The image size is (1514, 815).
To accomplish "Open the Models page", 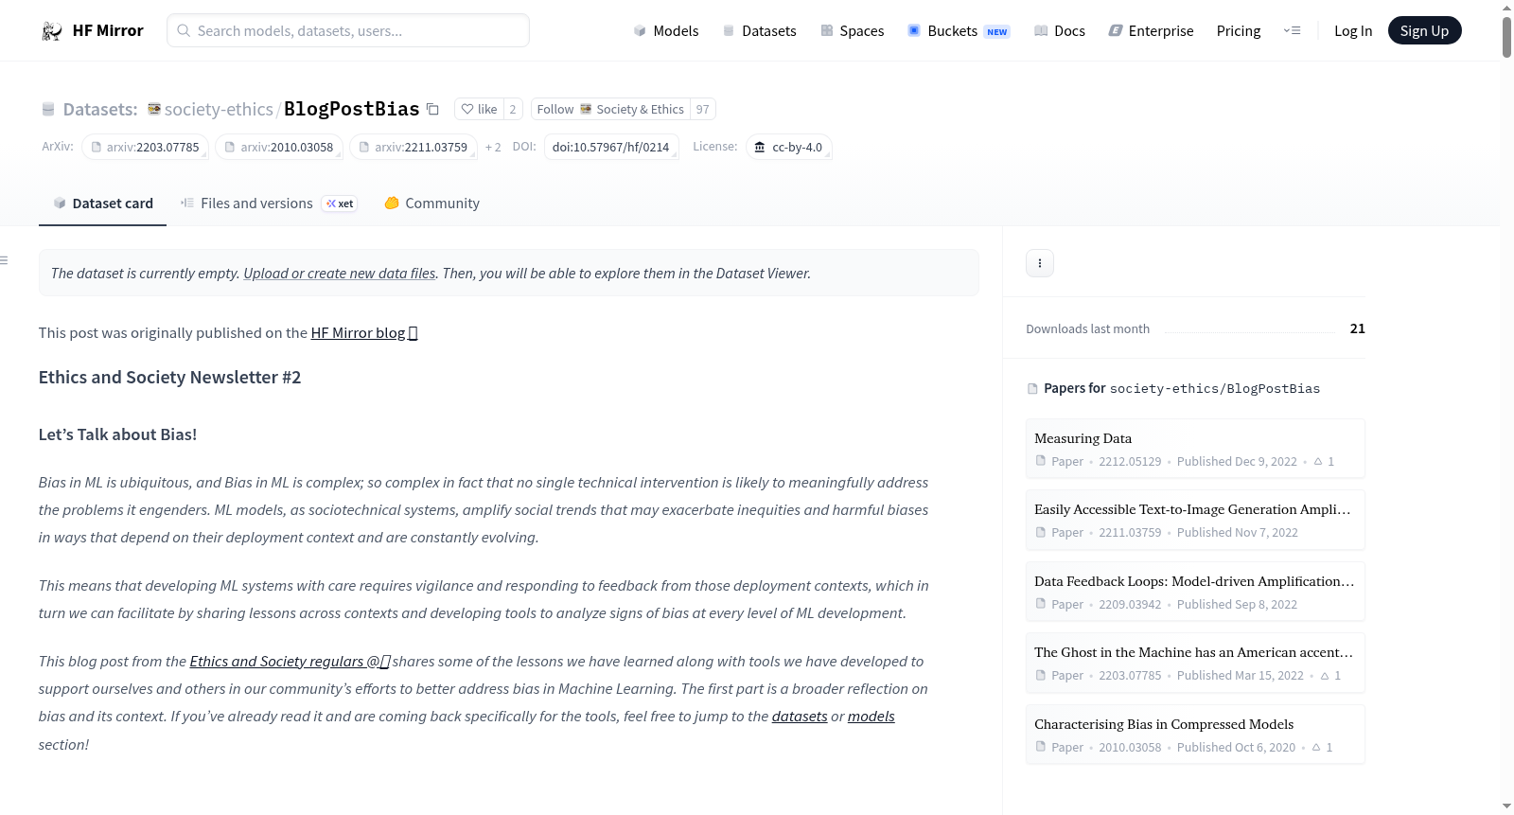I will point(666,31).
